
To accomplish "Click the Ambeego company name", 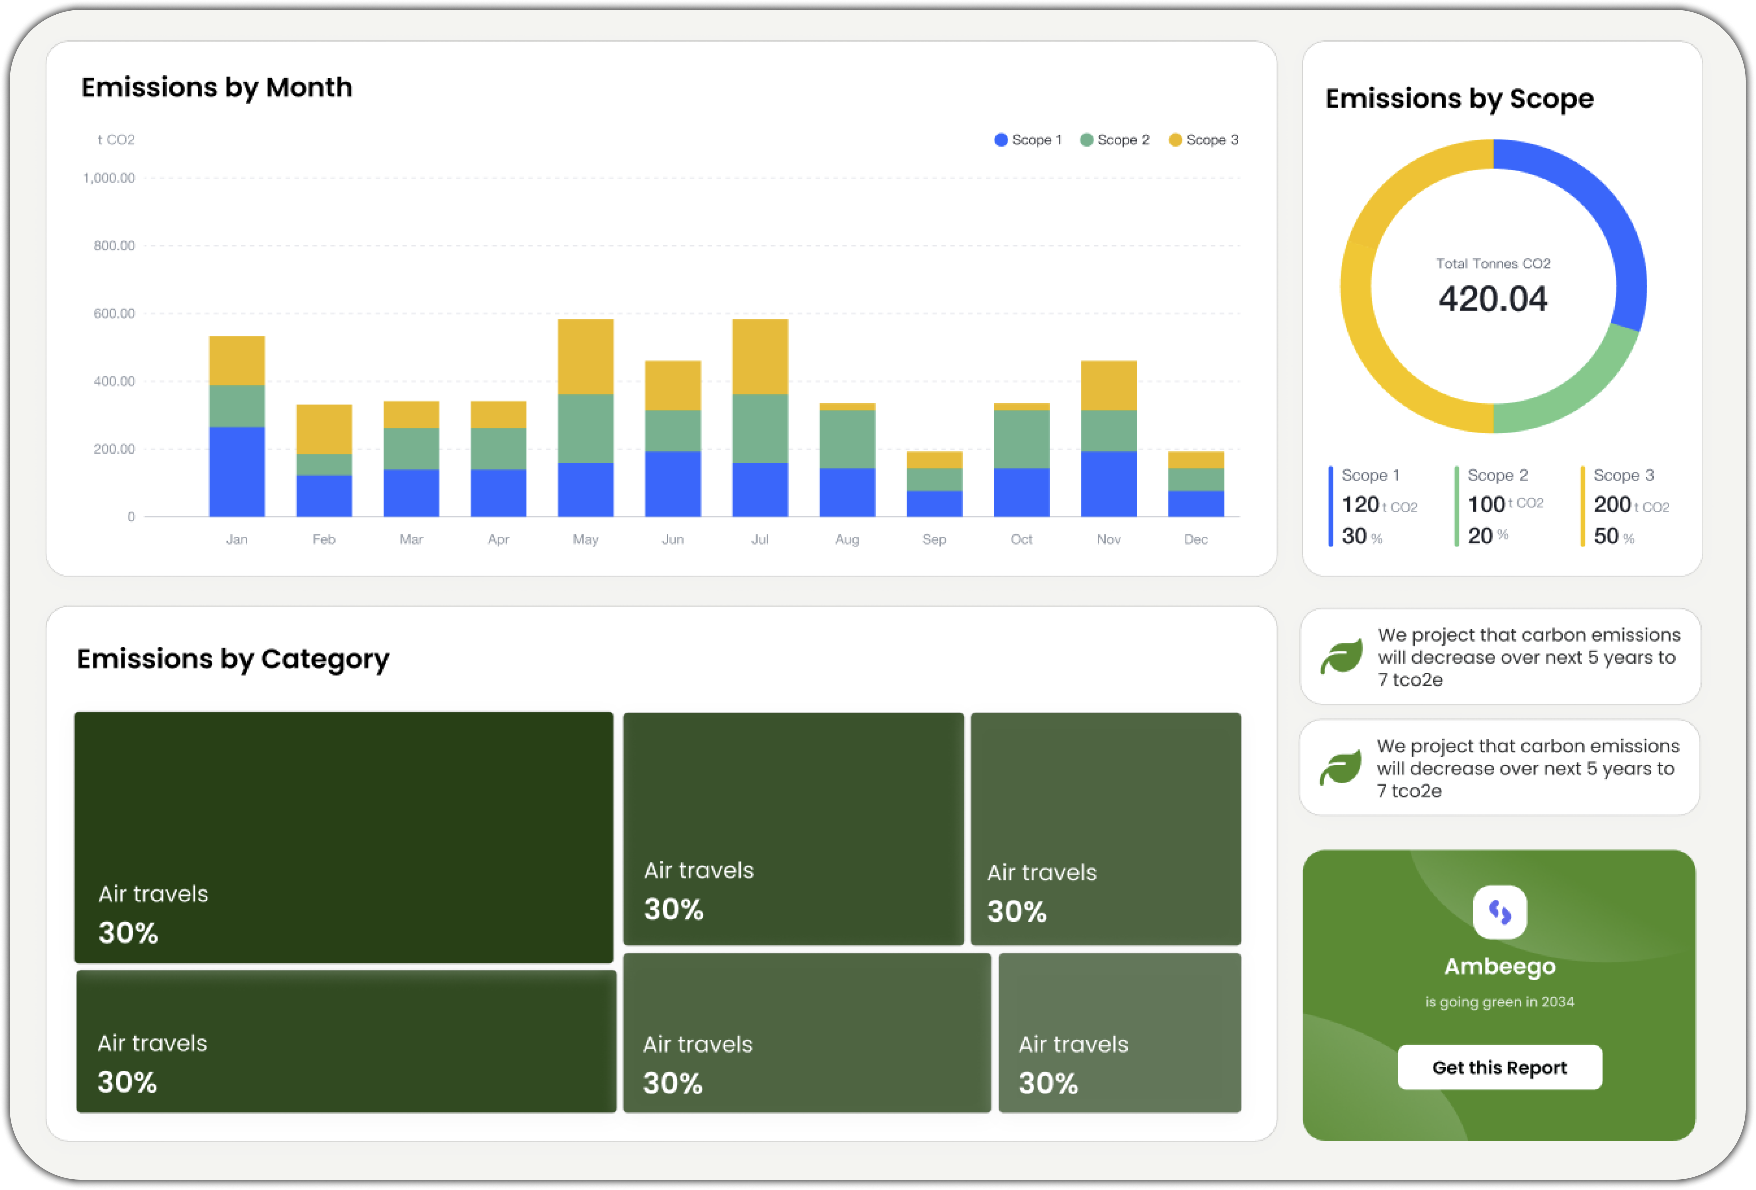I will [x=1500, y=967].
